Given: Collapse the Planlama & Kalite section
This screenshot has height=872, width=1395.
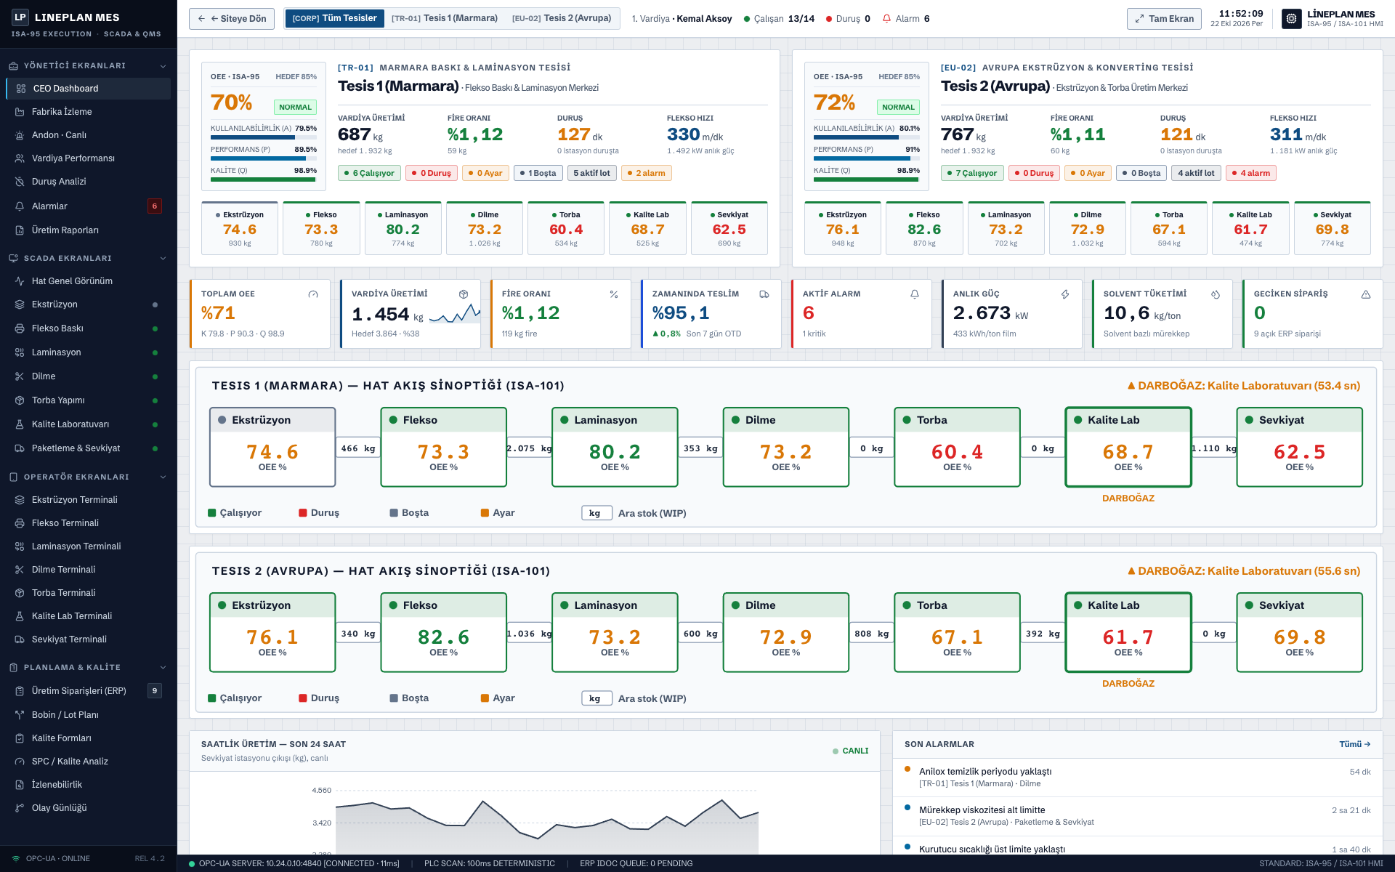Looking at the screenshot, I should pyautogui.click(x=163, y=668).
